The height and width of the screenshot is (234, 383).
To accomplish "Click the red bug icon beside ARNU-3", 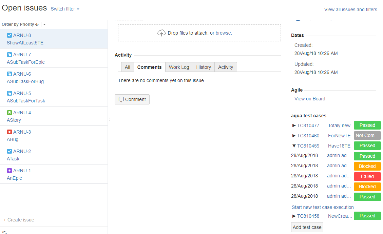I will pos(9,132).
